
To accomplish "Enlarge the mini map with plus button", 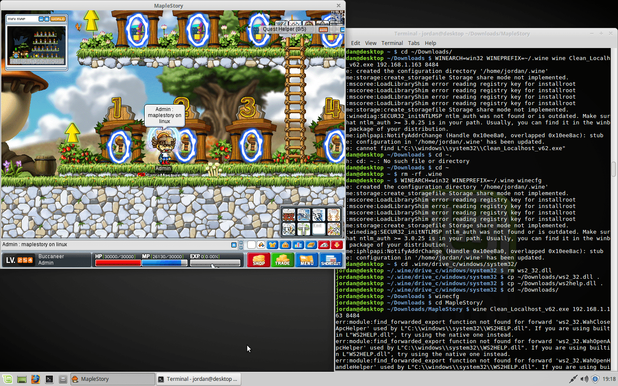I will click(x=47, y=19).
